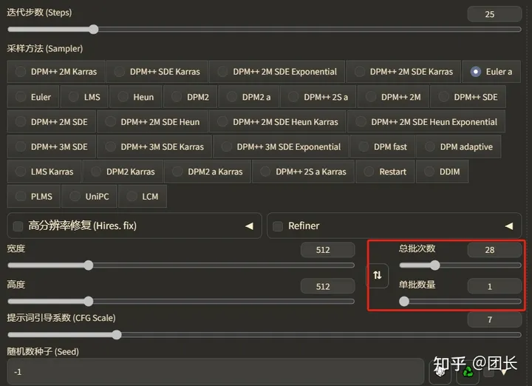
Task: Select the DPM2 a sampler
Action: (249, 97)
